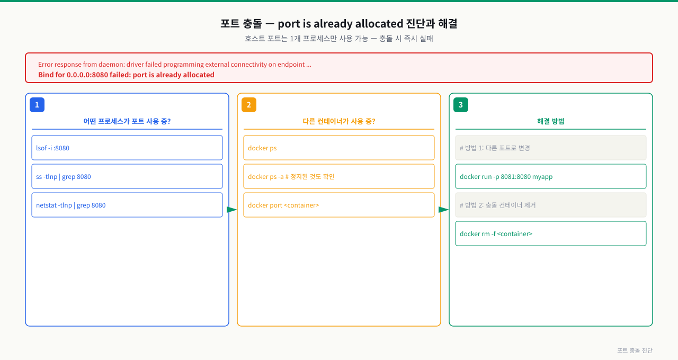Click the main title '포트 충돌 — port is already allocated'
Viewport: 678px width, 360px height.
(339, 23)
